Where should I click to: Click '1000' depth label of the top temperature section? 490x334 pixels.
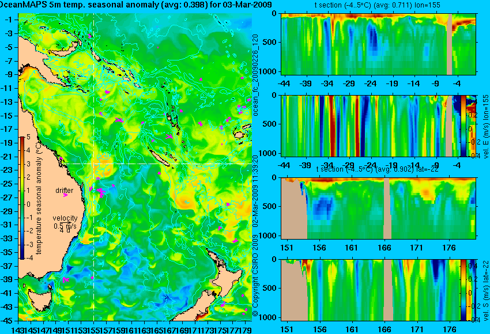268,71
